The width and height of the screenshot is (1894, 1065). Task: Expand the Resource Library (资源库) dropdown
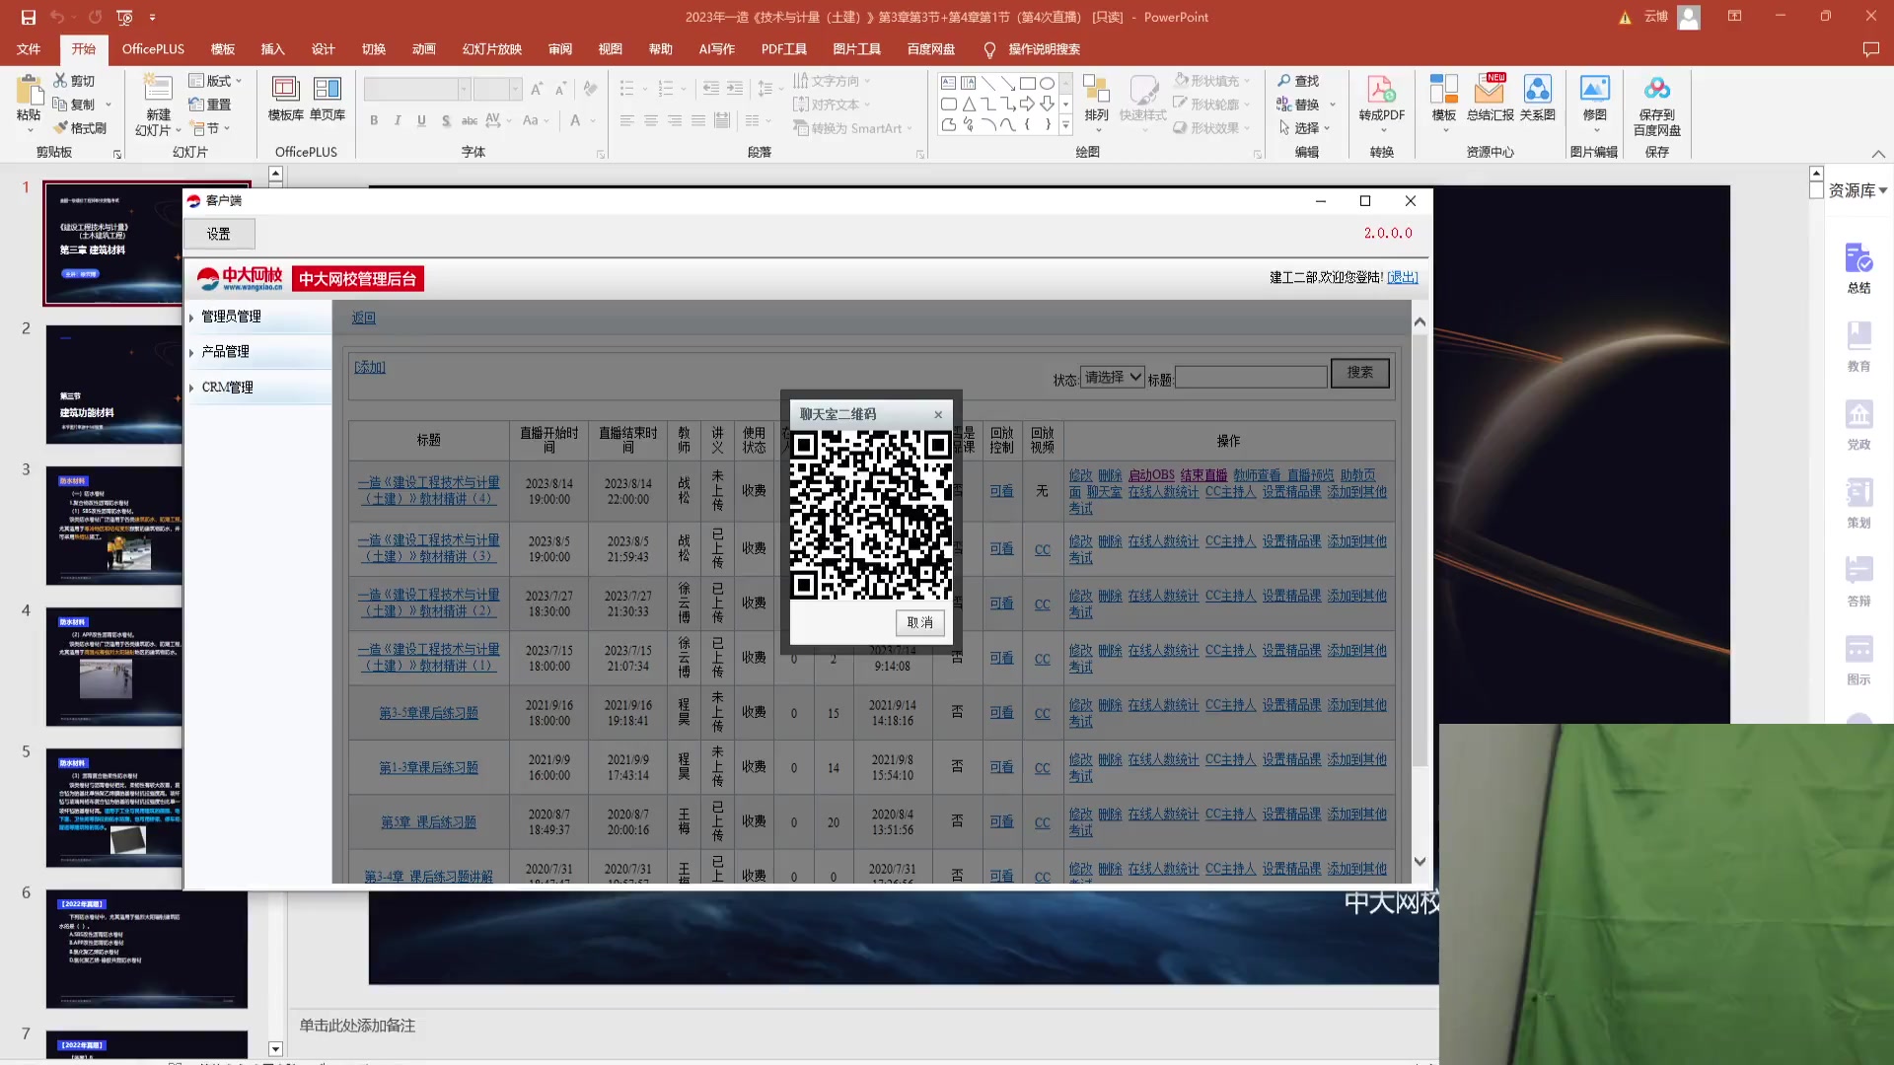[x=1858, y=190]
